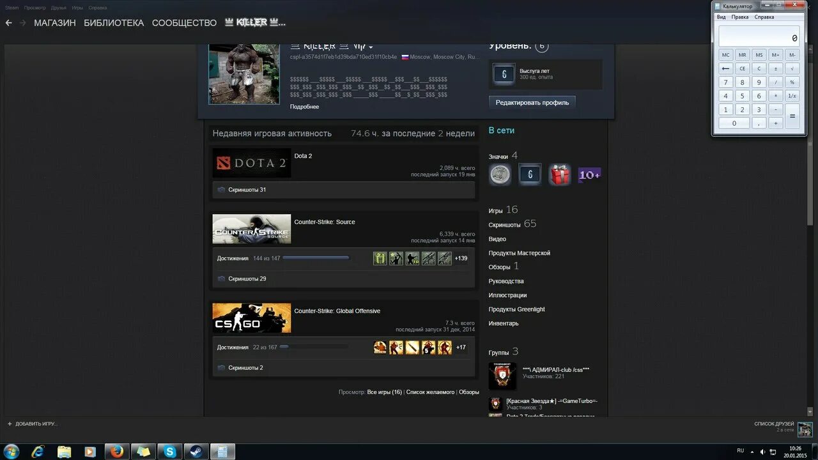
Task: Click digit 7 in Calculator
Action: [x=726, y=82]
